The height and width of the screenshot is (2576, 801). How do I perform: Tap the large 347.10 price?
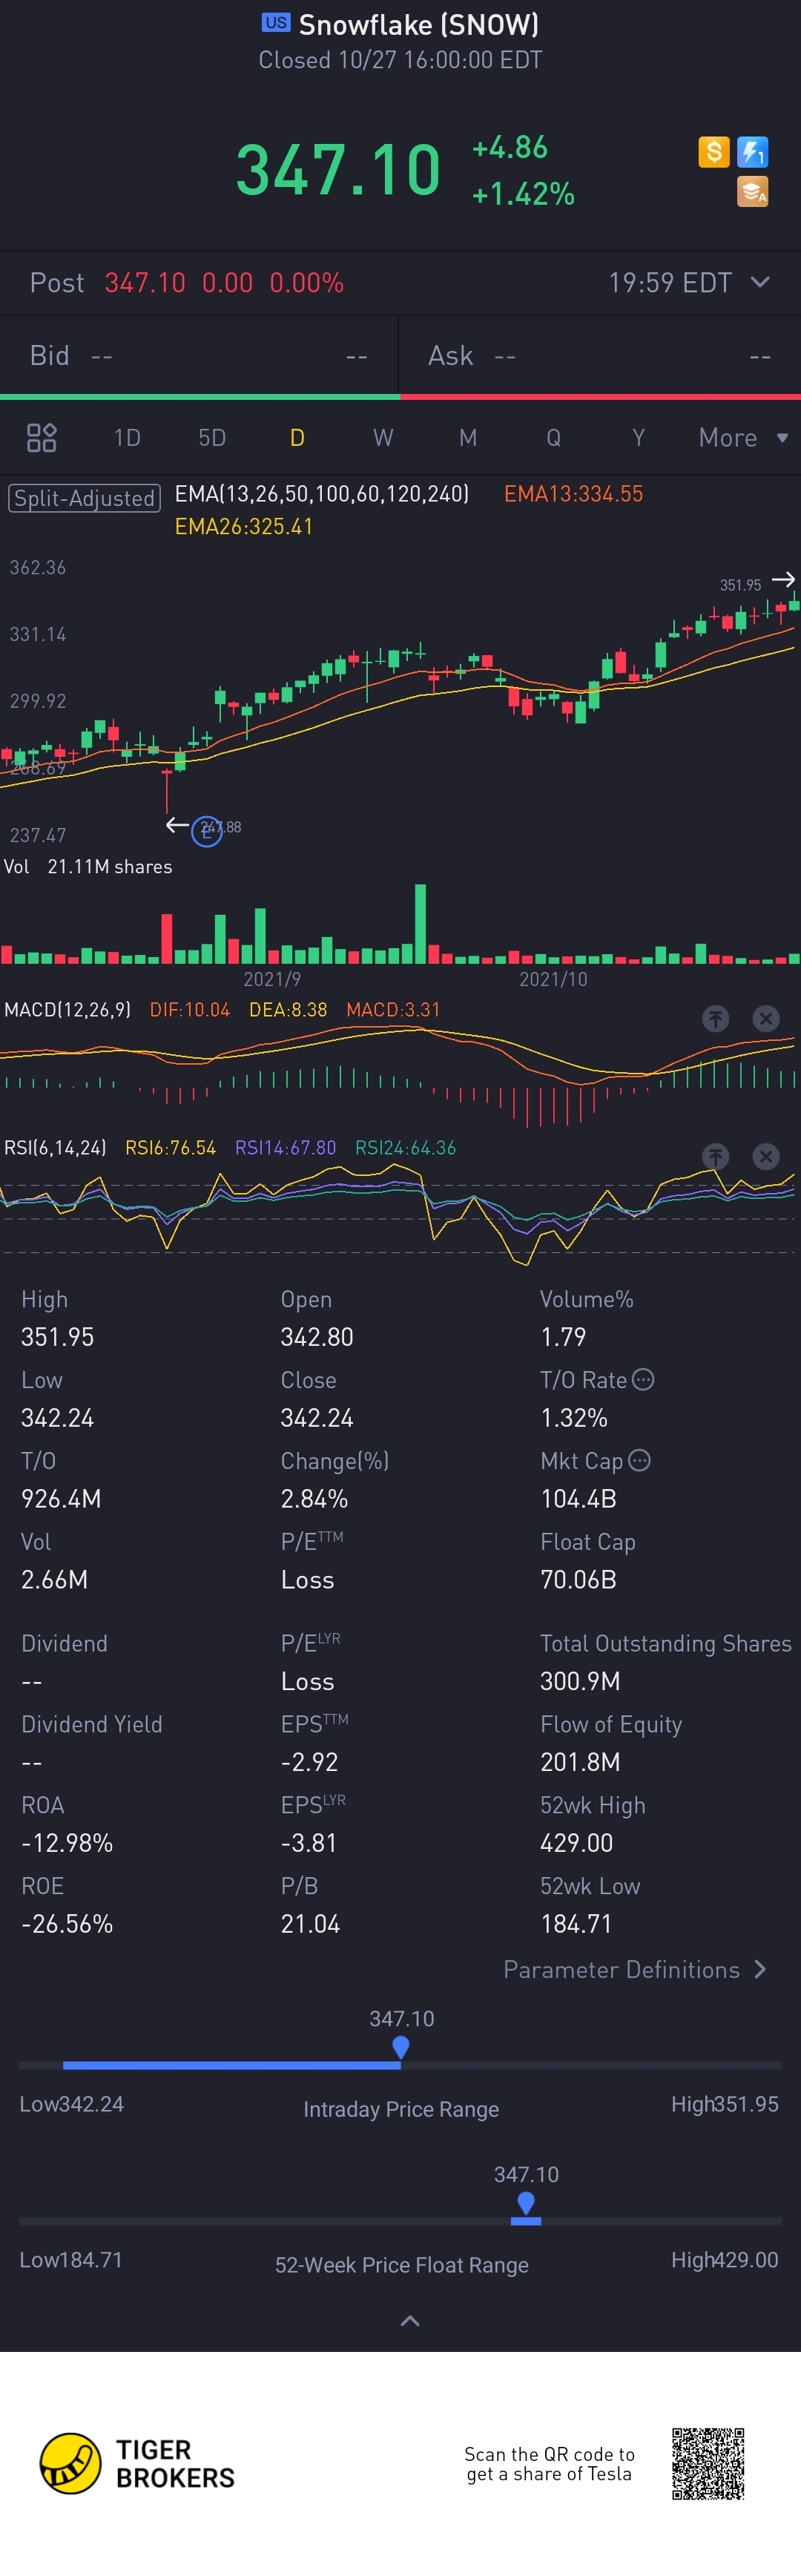point(338,169)
